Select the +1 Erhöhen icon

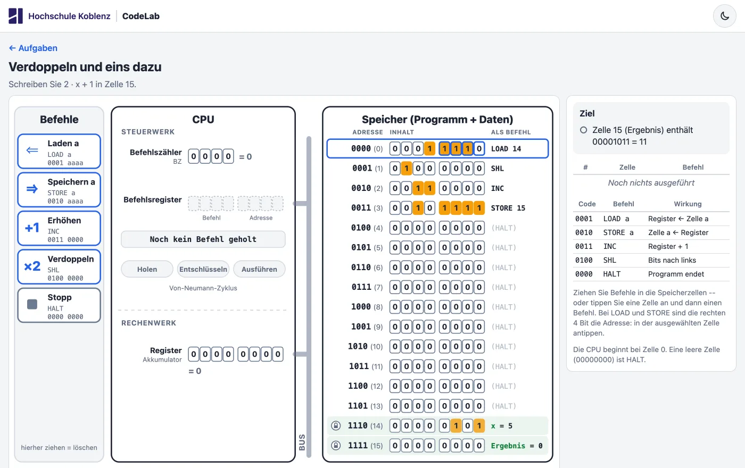32,228
